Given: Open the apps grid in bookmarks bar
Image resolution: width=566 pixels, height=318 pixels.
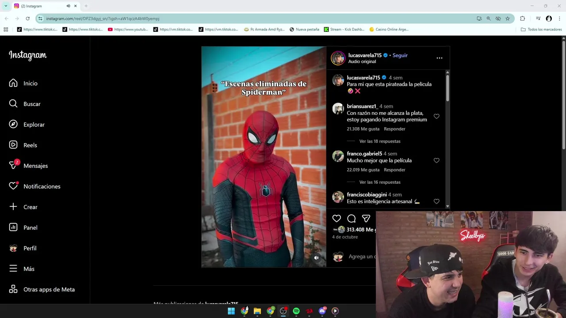Looking at the screenshot, I should 6,30.
